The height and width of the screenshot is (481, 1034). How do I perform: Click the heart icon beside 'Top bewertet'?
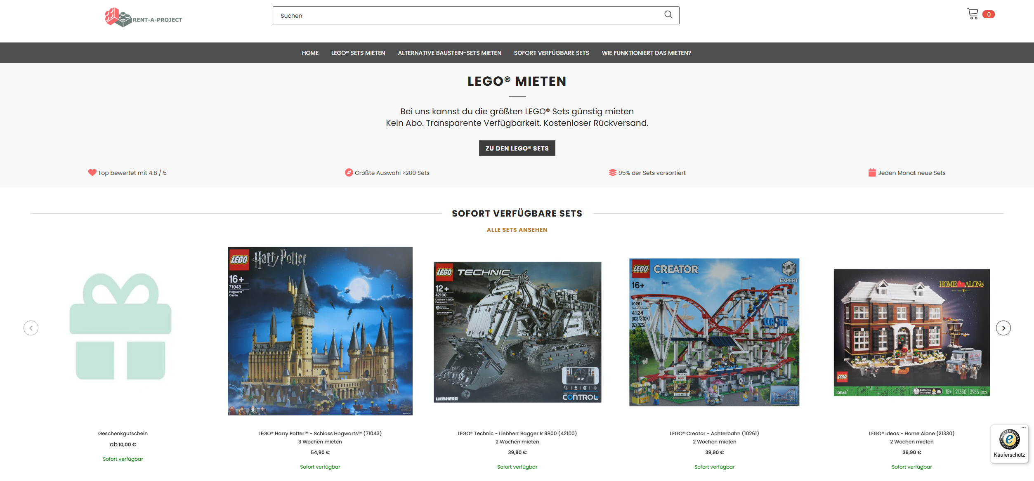click(x=92, y=172)
